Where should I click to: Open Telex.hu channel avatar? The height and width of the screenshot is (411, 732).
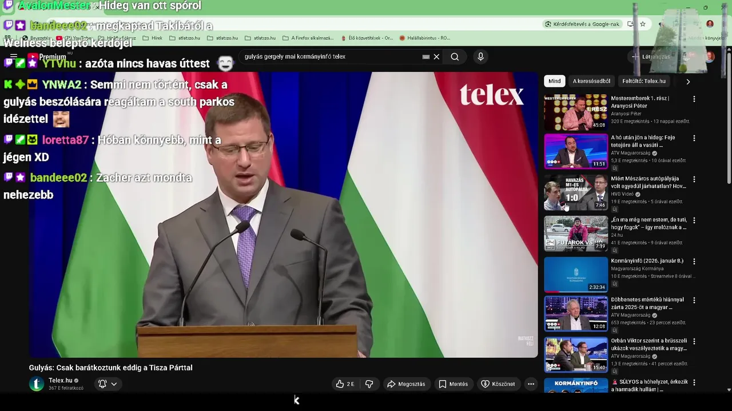point(37,384)
